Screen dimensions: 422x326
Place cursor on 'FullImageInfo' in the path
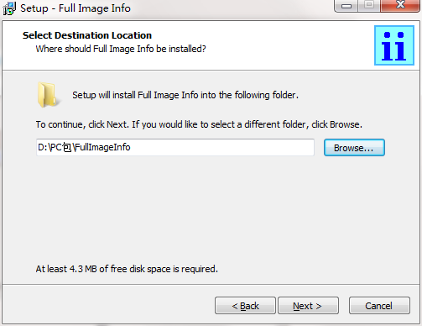tap(103, 147)
